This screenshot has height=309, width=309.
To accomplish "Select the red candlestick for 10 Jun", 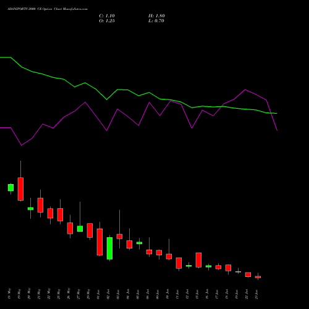I will click(169, 256).
